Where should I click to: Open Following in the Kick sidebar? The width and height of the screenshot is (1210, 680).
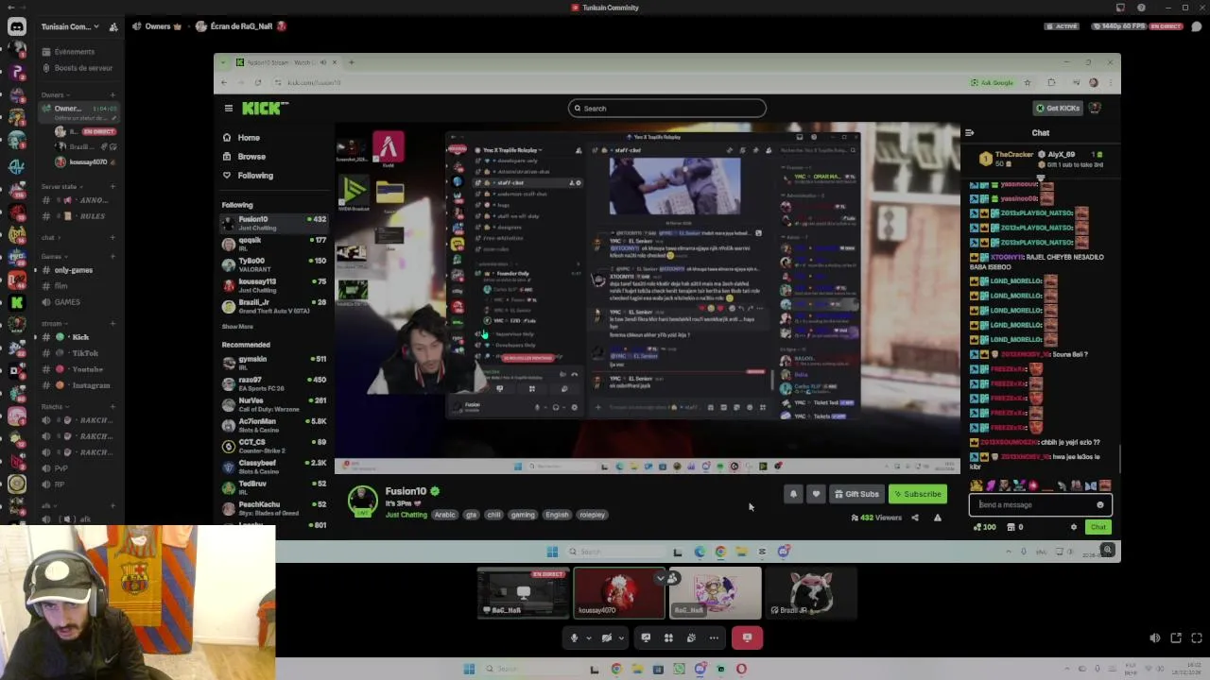(x=255, y=176)
